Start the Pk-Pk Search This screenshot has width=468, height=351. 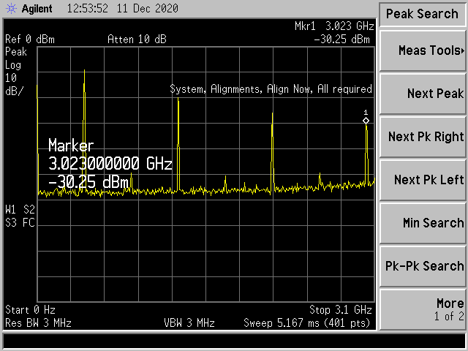click(x=423, y=266)
